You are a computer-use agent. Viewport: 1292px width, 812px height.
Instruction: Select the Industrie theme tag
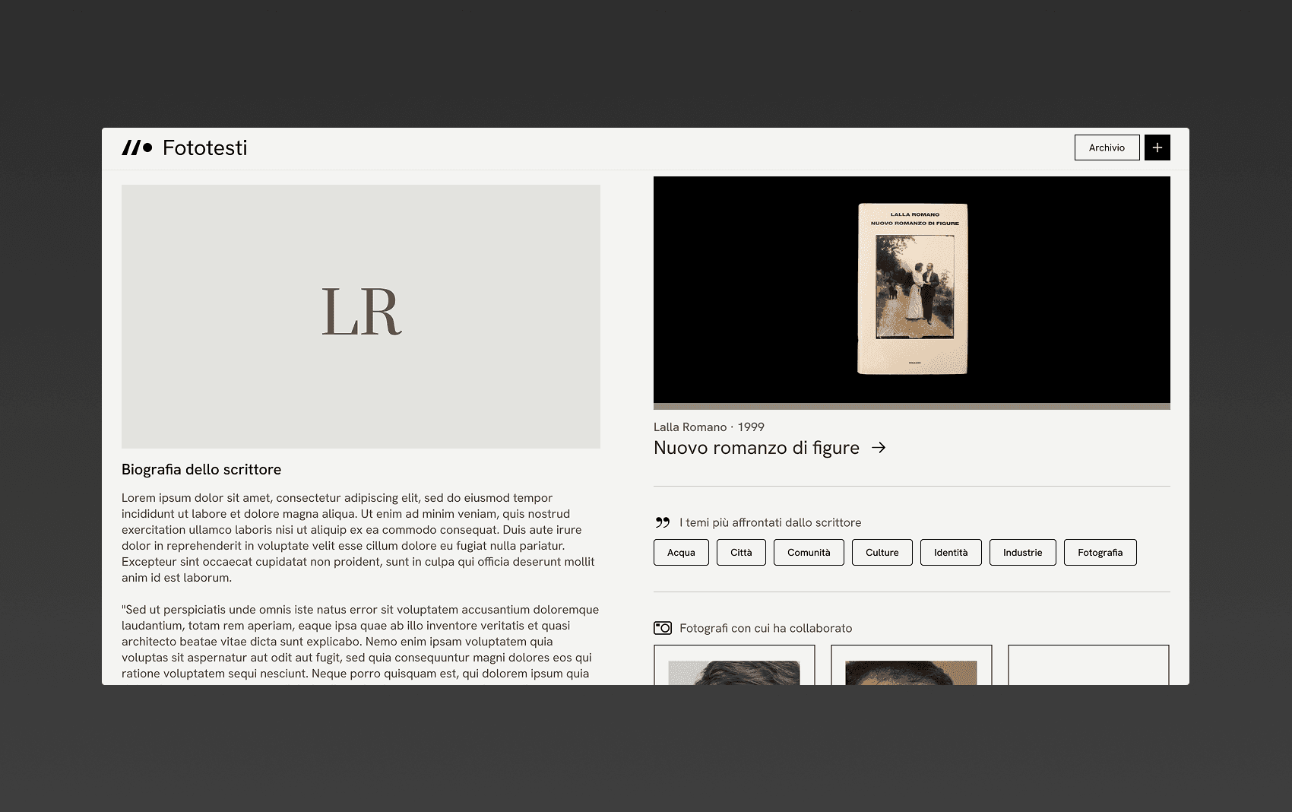[1023, 553]
